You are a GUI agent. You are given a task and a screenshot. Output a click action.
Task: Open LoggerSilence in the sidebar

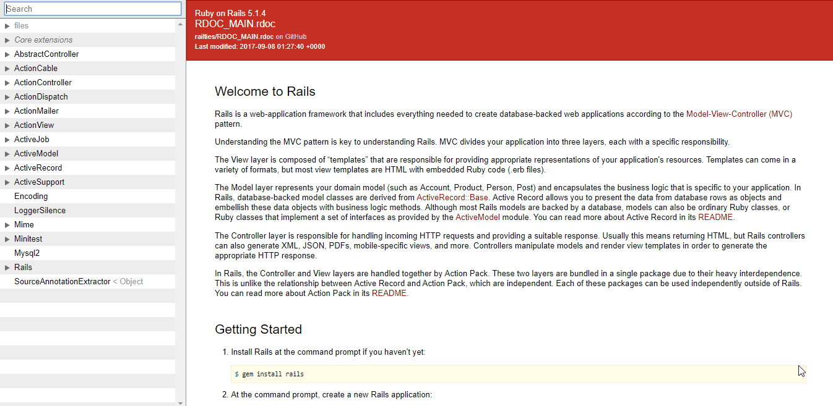(40, 211)
